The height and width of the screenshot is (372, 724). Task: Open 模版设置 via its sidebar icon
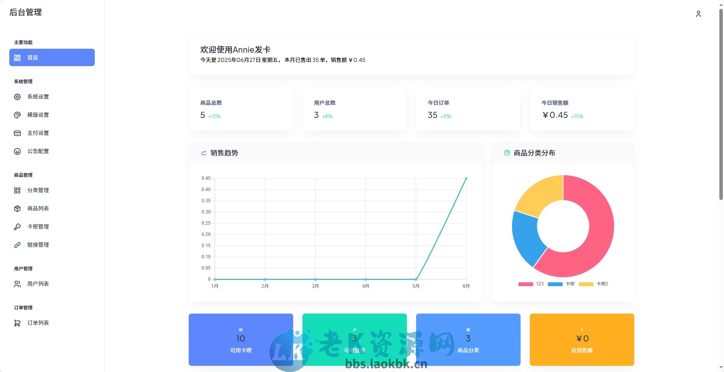(17, 115)
